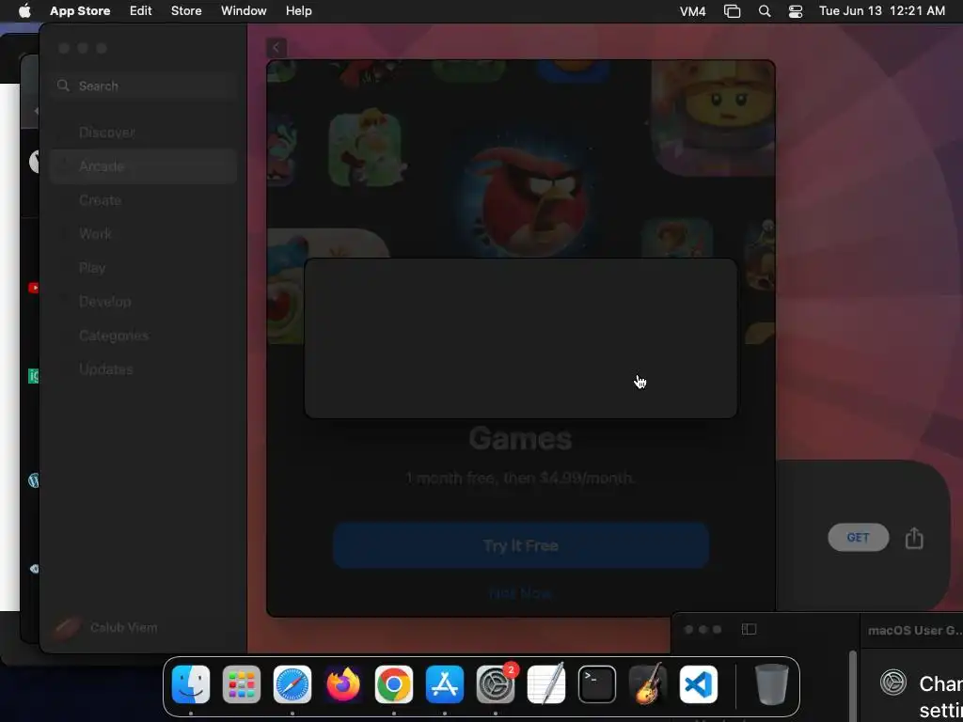Select Arcade in App Store sidebar
The width and height of the screenshot is (963, 722).
143,165
